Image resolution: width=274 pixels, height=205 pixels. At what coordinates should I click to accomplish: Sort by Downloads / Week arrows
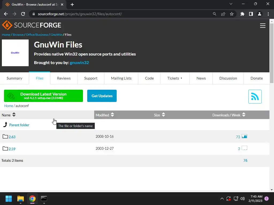click(244, 115)
